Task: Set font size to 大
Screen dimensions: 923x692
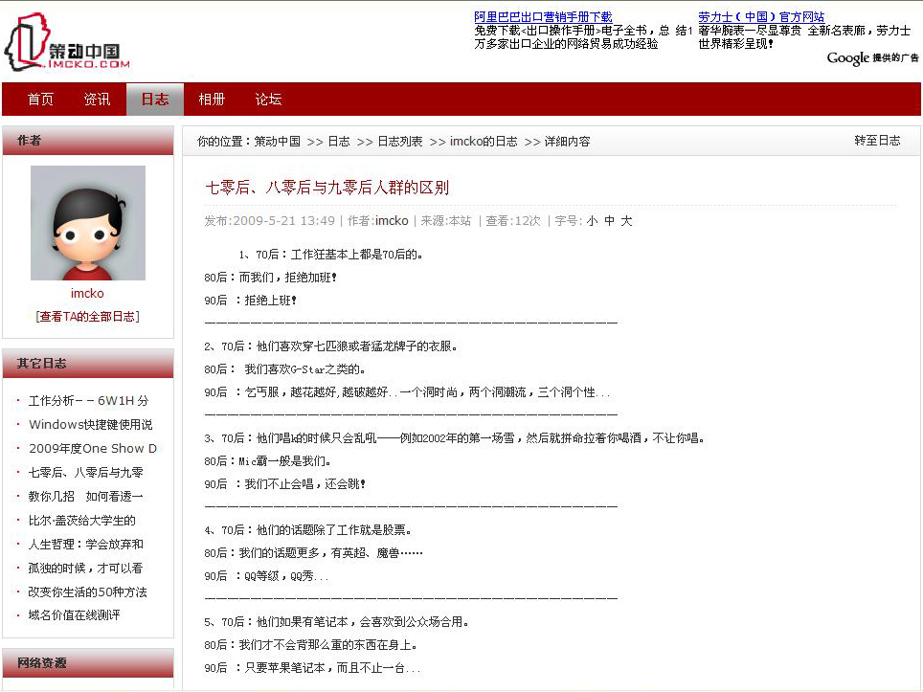Action: (626, 221)
